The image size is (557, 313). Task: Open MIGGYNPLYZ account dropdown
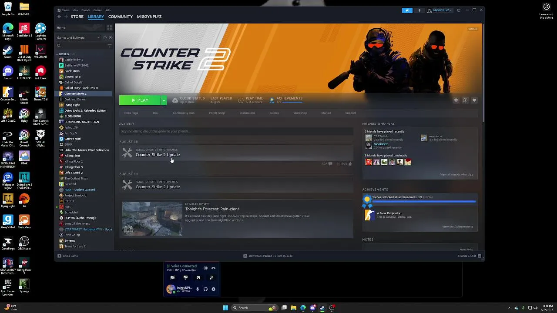(440, 10)
